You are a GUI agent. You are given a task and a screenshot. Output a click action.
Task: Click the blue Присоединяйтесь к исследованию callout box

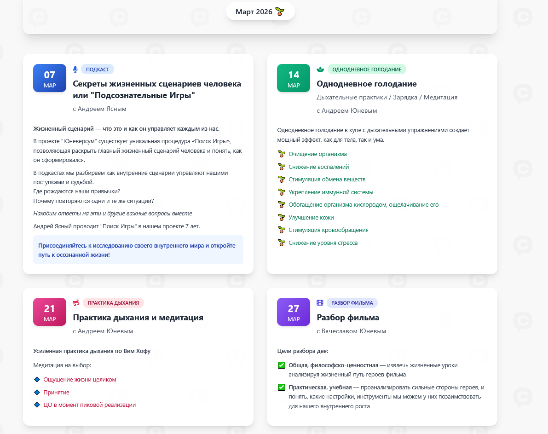click(138, 250)
